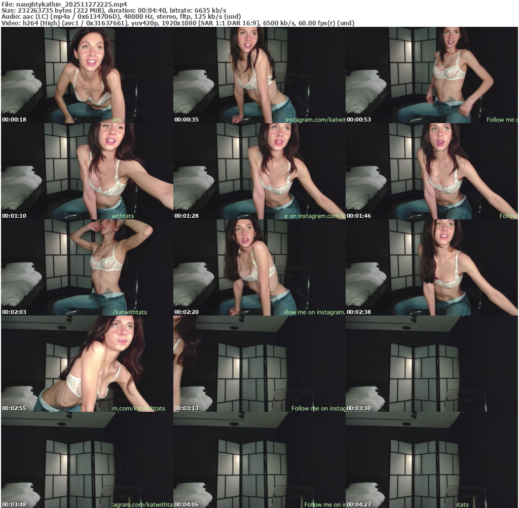Screen dimensions: 519x508
Task: Open the frame at 00:02:03
Action: [87, 267]
